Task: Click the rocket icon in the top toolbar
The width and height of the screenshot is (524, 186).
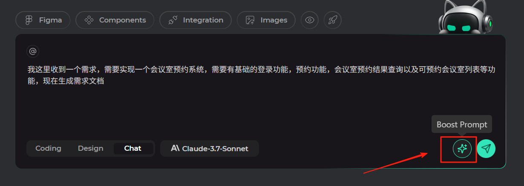Action: click(332, 20)
